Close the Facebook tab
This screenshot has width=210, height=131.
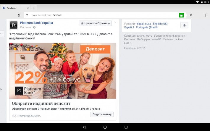pyautogui.click(x=28, y=8)
